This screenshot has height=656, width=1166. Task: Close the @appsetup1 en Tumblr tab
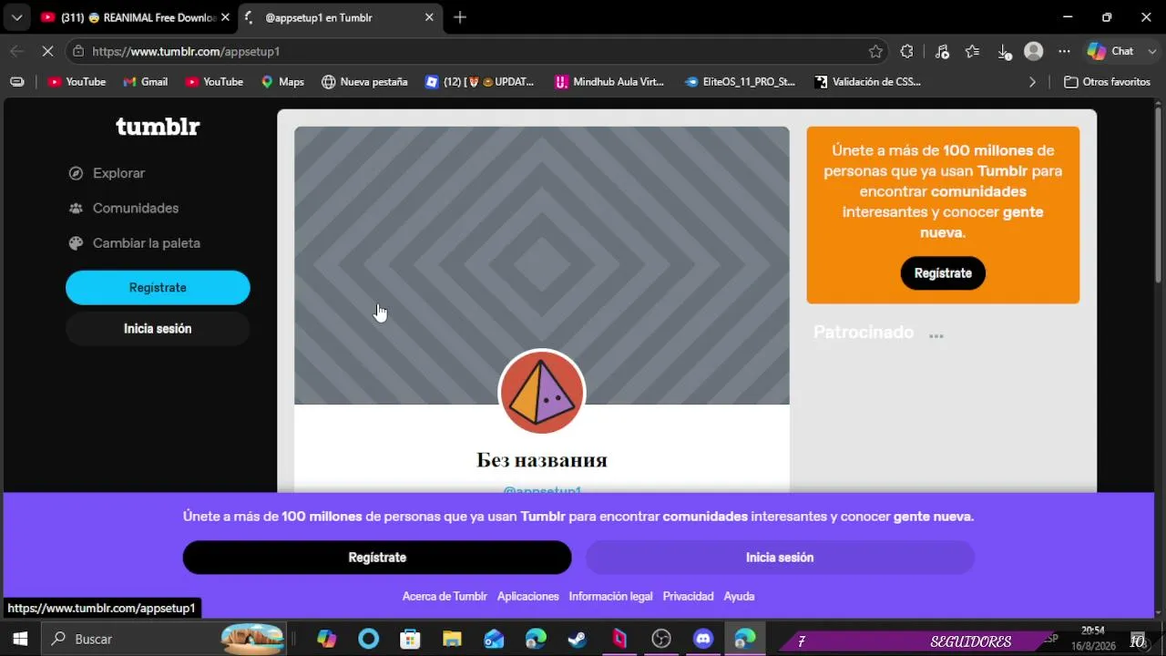click(x=429, y=17)
